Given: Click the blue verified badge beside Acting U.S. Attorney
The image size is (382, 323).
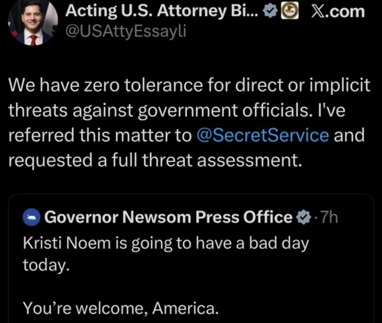Looking at the screenshot, I should (270, 12).
